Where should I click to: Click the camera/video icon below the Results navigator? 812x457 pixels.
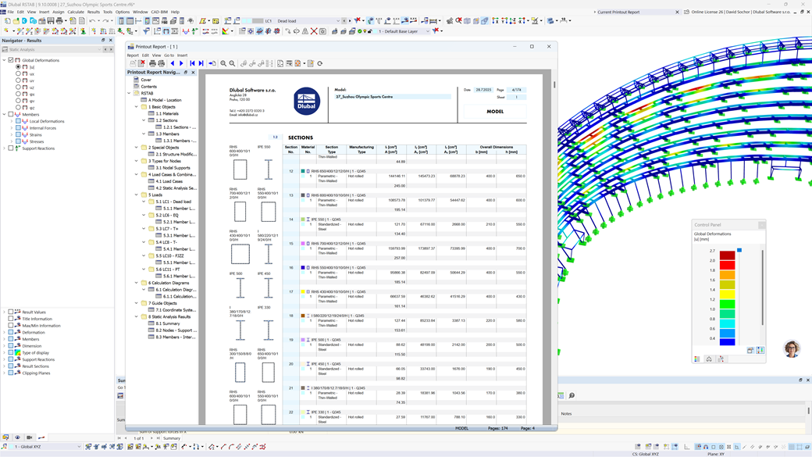(x=29, y=437)
